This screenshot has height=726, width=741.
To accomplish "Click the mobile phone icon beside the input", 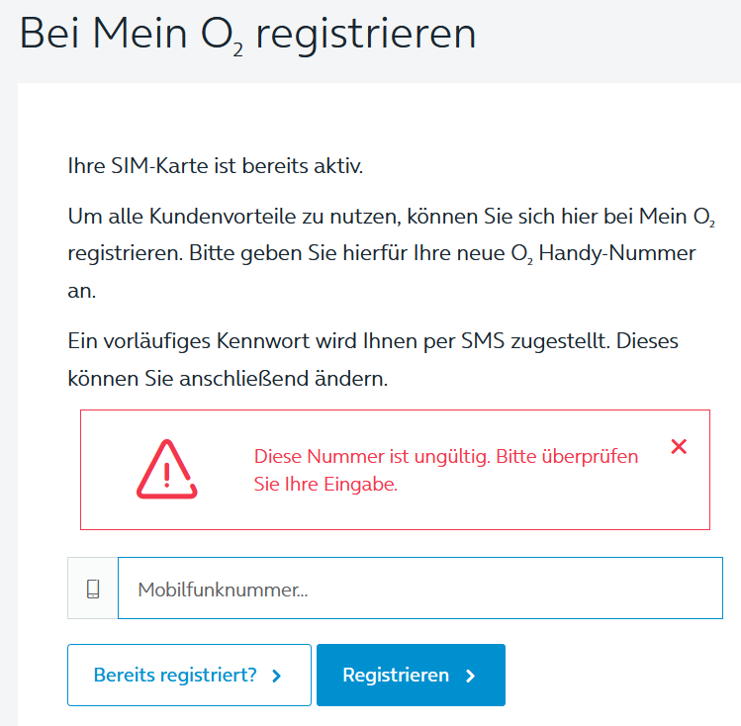I will [93, 589].
